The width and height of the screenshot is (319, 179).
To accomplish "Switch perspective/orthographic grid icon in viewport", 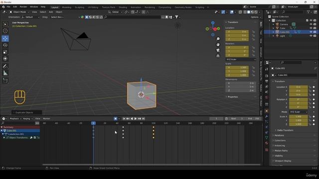I will point(218,56).
